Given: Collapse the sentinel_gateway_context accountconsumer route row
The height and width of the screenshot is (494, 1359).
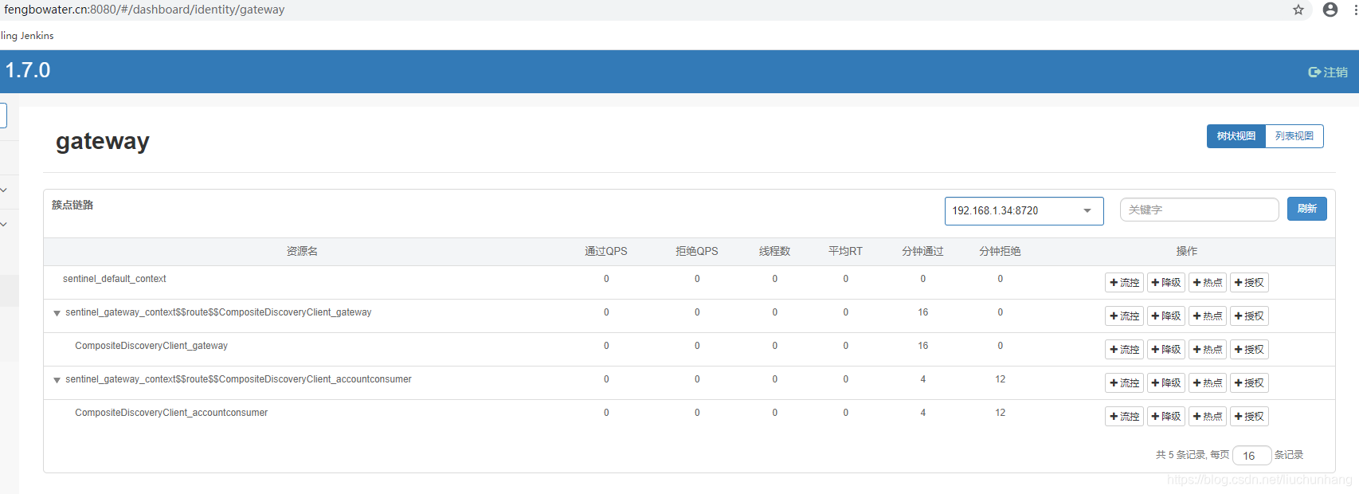Looking at the screenshot, I should (x=57, y=380).
